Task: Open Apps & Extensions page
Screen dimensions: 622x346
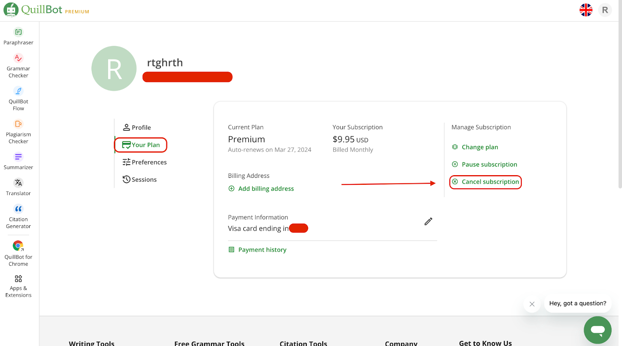Action: 18,286
